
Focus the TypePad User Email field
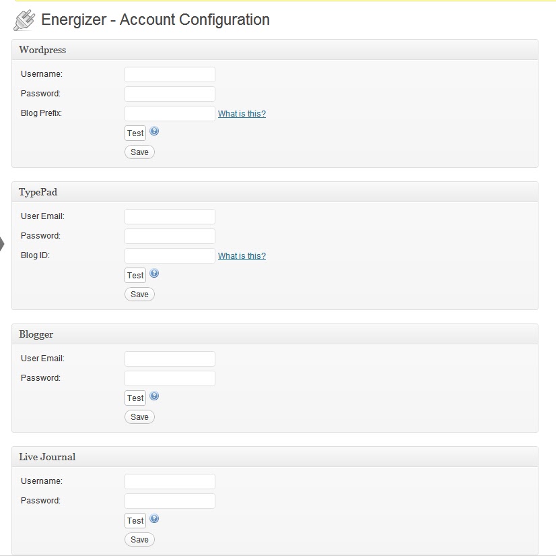(x=170, y=216)
